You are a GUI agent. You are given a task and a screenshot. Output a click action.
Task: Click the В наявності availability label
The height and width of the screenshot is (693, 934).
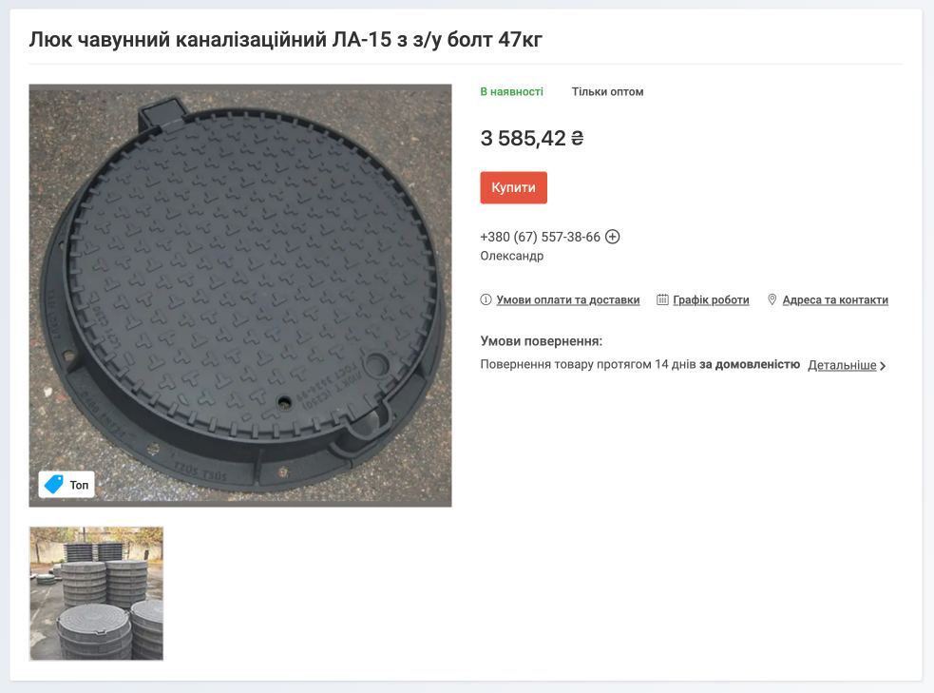coord(512,92)
